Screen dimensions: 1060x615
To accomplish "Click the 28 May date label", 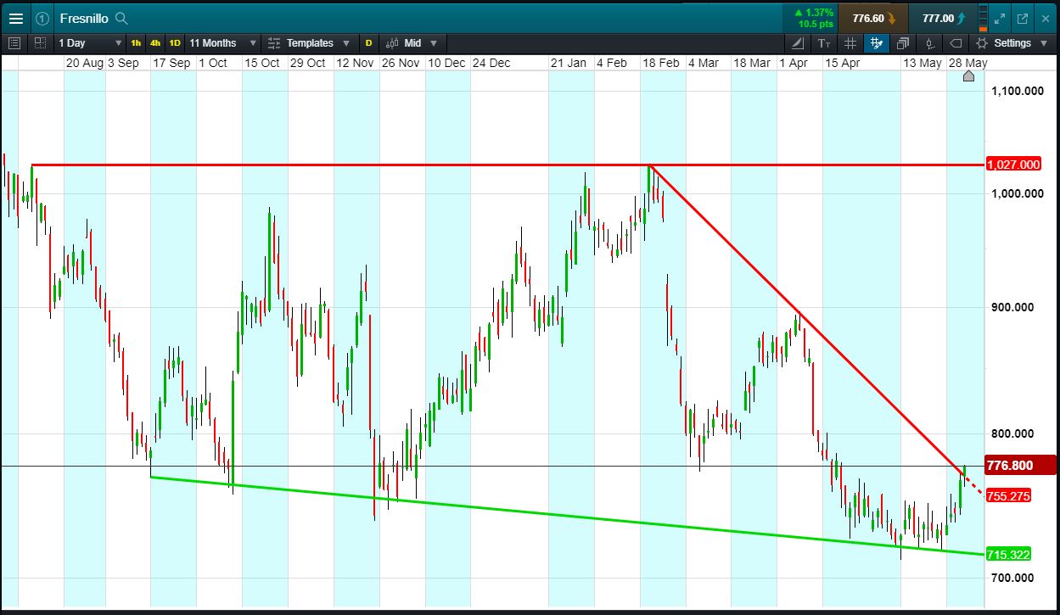I will [x=967, y=63].
